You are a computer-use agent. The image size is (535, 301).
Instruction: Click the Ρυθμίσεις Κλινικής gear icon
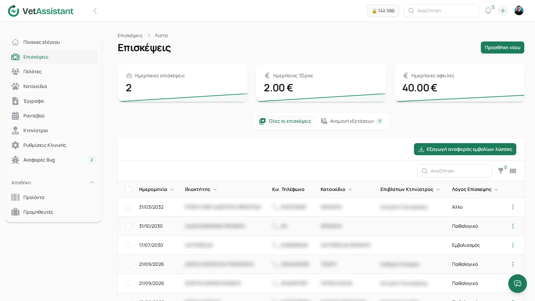coord(15,145)
